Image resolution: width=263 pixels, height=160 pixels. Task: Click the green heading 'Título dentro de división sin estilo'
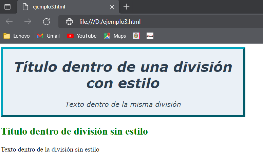coord(74,131)
